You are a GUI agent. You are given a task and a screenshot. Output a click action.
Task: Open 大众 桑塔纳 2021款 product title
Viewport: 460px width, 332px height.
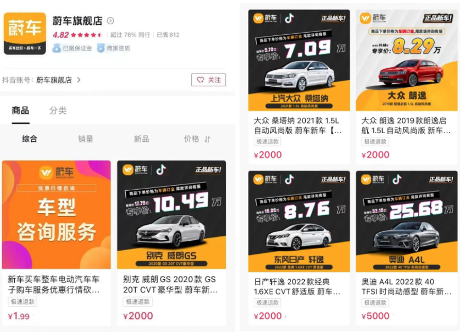coord(297,126)
